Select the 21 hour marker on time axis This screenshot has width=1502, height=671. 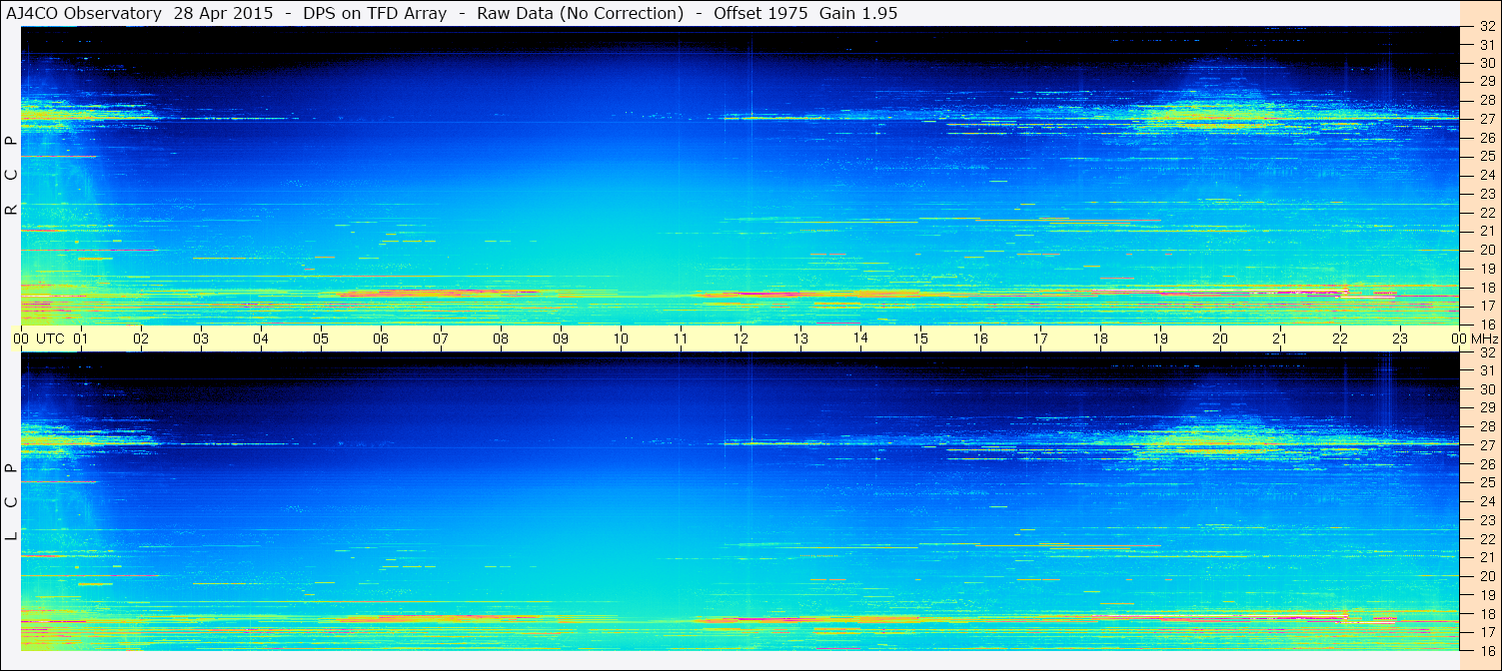[x=1280, y=338]
